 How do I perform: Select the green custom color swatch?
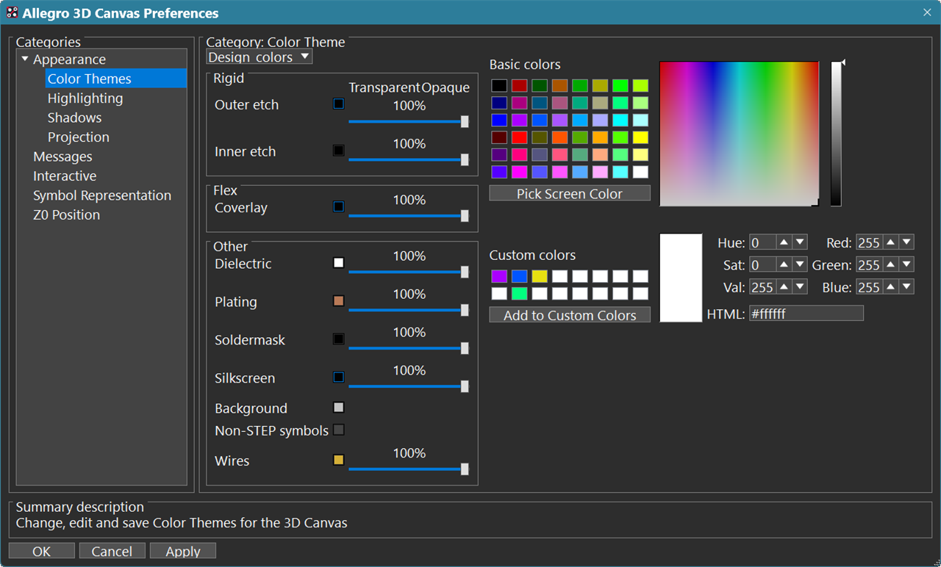coord(519,294)
